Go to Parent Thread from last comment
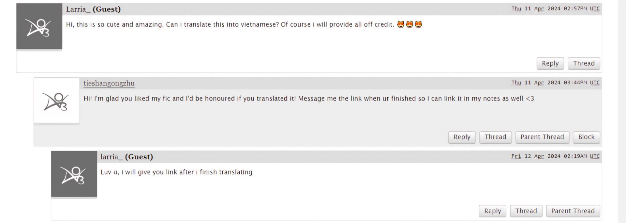 point(573,211)
